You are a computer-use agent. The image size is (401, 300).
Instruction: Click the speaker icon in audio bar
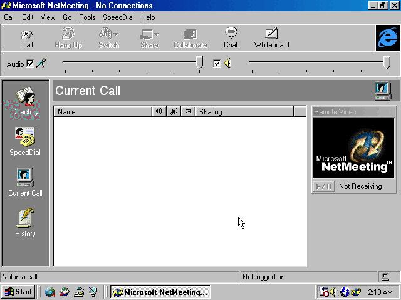pyautogui.click(x=227, y=63)
